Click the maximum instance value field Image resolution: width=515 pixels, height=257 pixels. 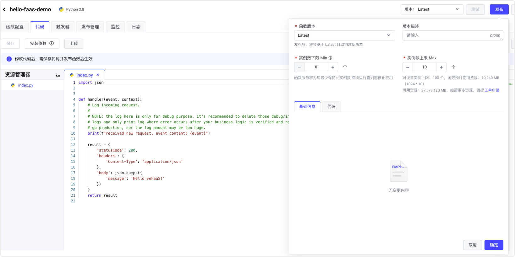pos(425,67)
